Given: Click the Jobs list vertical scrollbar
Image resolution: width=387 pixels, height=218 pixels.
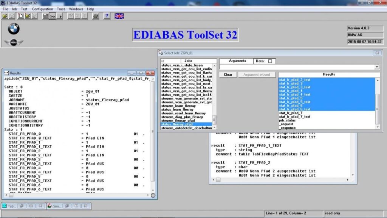Looking at the screenshot, I should (x=214, y=97).
